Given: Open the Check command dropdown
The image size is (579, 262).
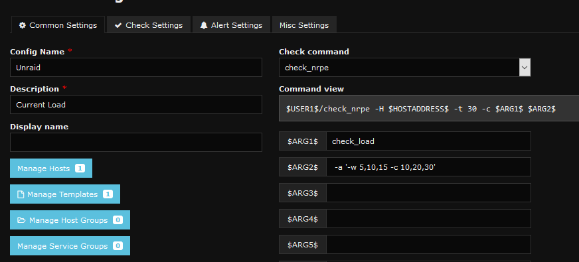Looking at the screenshot, I should [405, 68].
